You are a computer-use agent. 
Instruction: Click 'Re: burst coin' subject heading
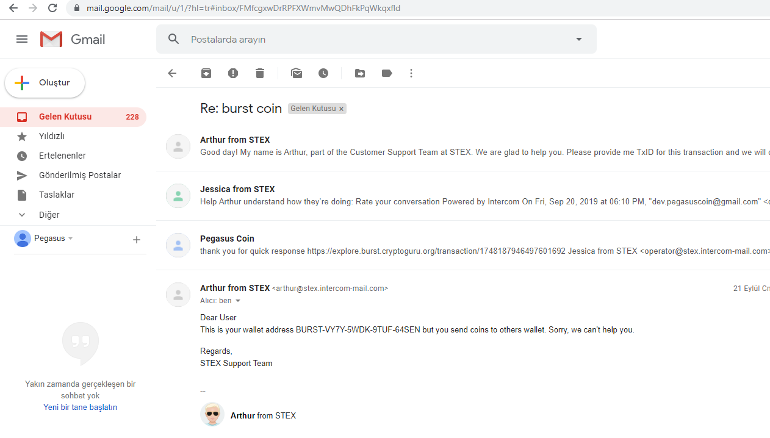pos(241,109)
